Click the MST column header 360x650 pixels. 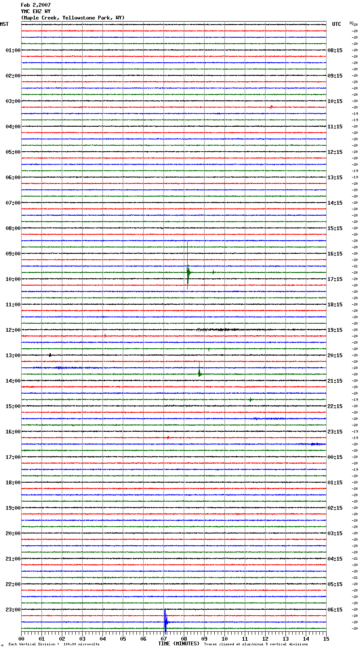pos(4,24)
